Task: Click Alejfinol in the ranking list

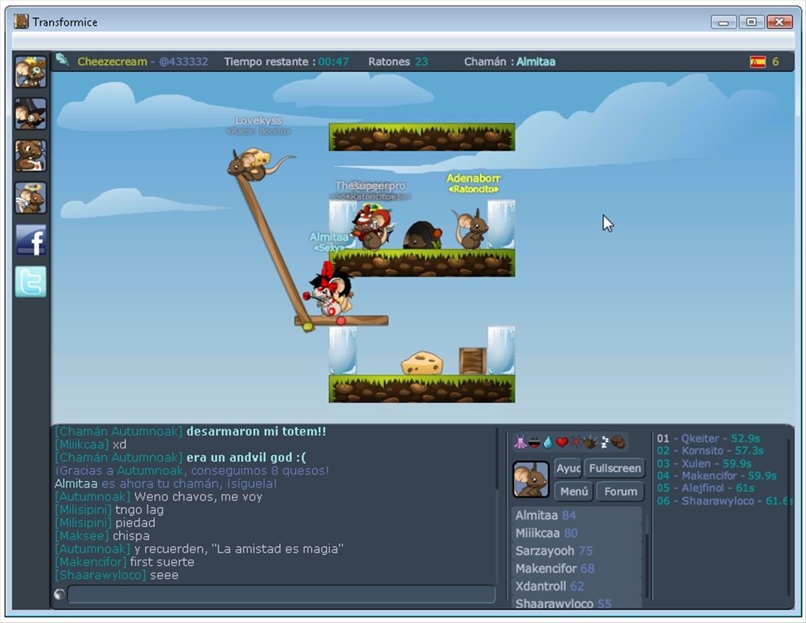Action: point(702,488)
